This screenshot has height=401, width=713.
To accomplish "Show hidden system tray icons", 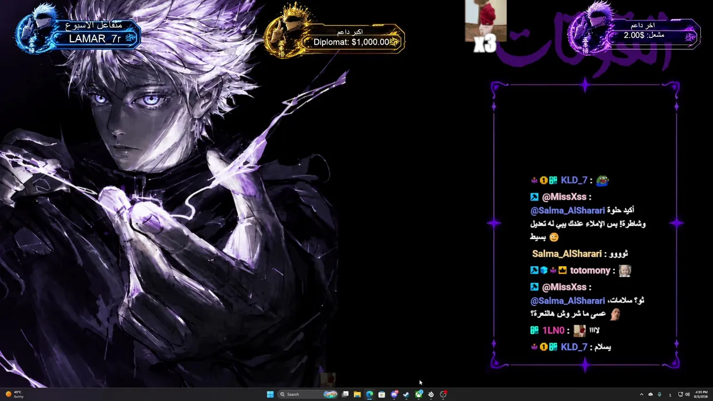I will (x=641, y=394).
